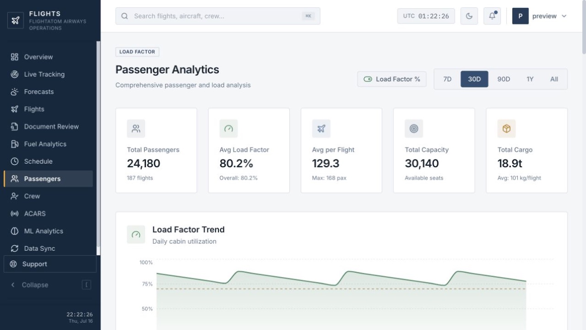Open the Crew section
Screen dimensions: 586x330
(48, 196)
